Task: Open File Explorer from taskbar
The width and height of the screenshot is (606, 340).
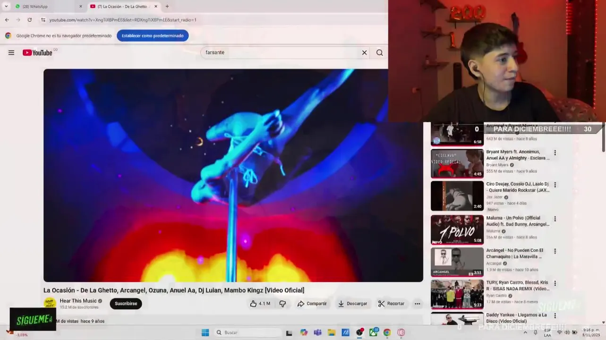Action: pos(332,332)
